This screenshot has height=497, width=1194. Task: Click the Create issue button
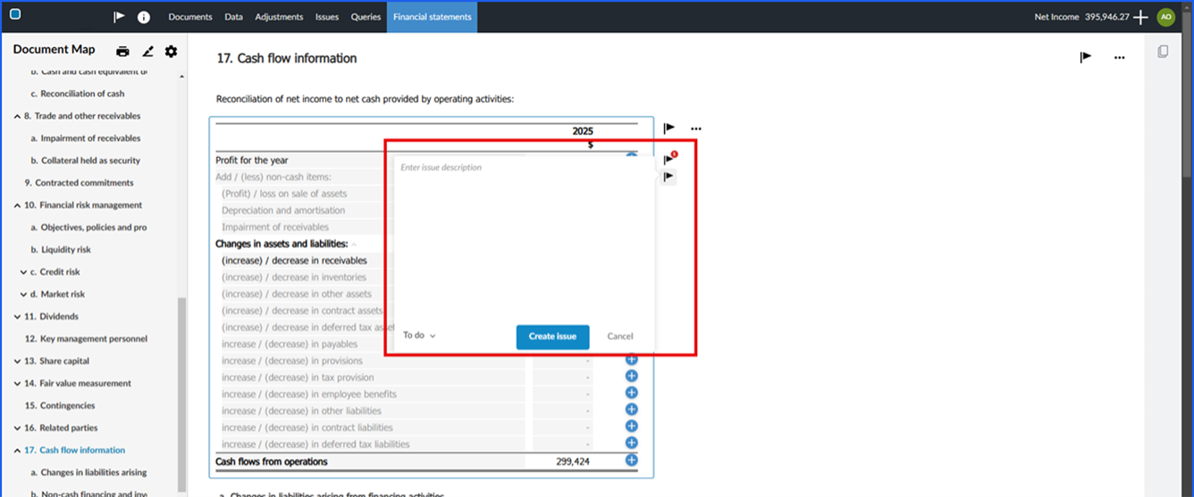[x=552, y=336]
